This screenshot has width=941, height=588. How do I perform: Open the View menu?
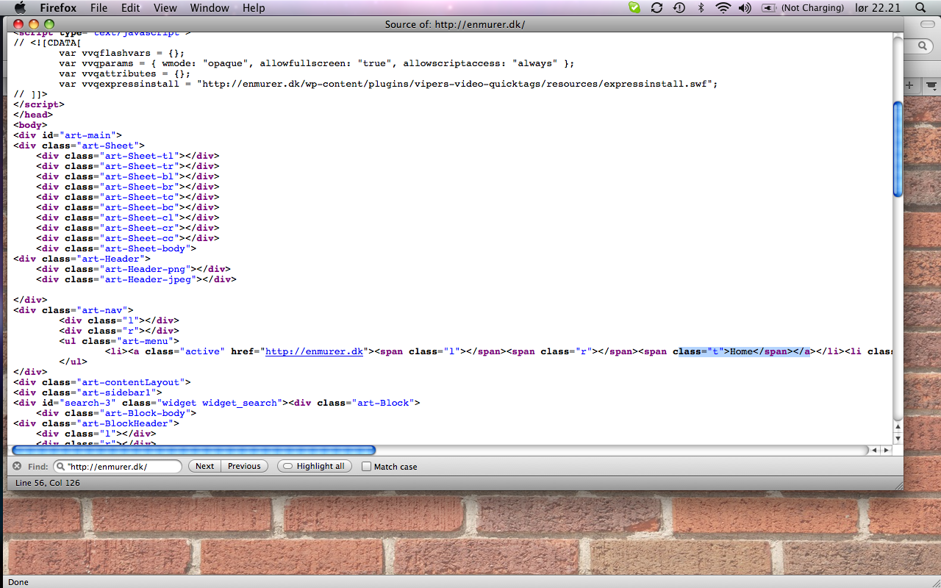click(x=165, y=8)
